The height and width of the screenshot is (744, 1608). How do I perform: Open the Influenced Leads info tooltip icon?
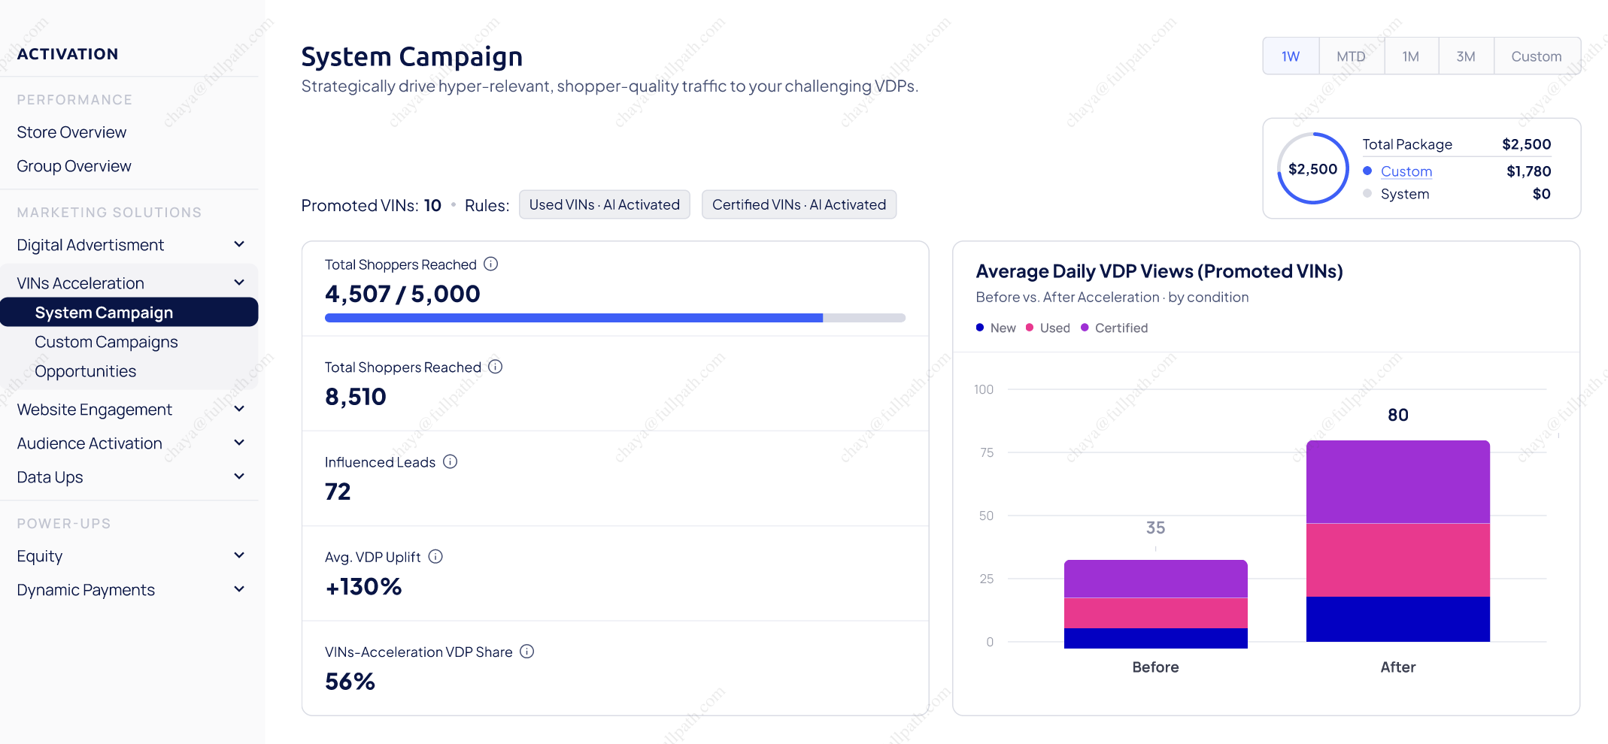click(x=450, y=461)
